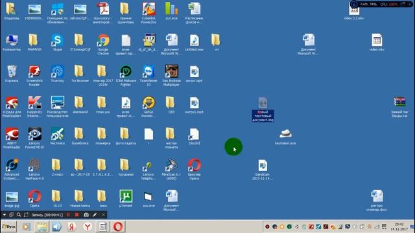Screen dimensions: 415x233
Task: Open the S.T.A.L.K.E.R. folder
Action: click(x=102, y=168)
